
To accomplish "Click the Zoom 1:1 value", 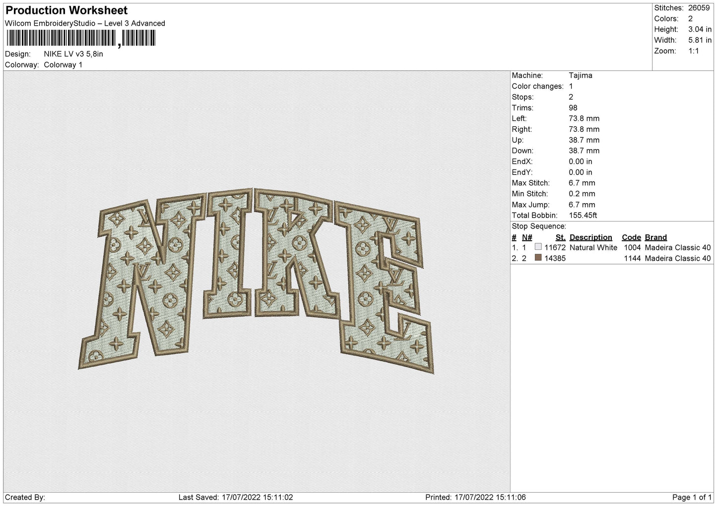I will tap(694, 51).
